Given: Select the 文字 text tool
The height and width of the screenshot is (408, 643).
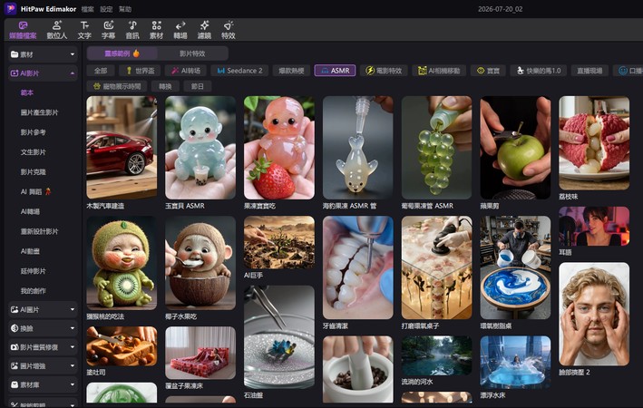Looking at the screenshot, I should 84,30.
